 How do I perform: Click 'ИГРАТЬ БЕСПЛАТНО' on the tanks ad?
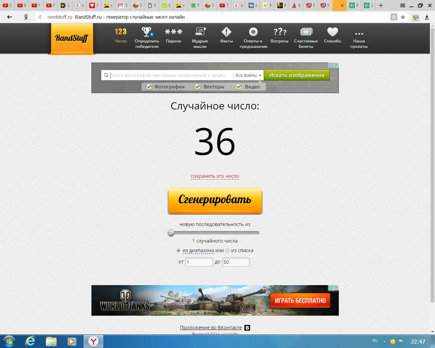[300, 301]
